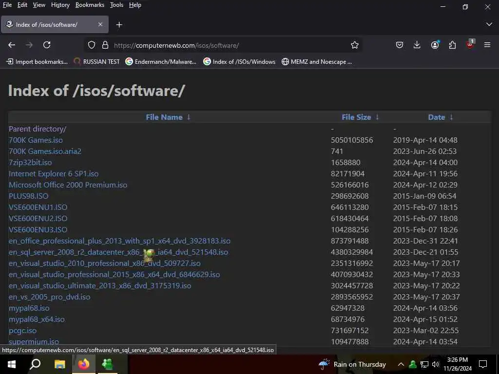
Task: Download en_visual_studio_2010_professional iso
Action: click(x=105, y=263)
